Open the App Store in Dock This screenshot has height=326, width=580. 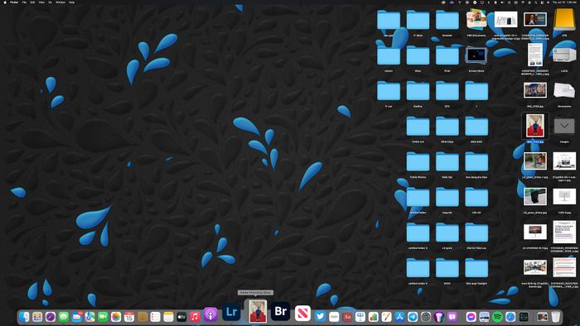click(x=399, y=317)
